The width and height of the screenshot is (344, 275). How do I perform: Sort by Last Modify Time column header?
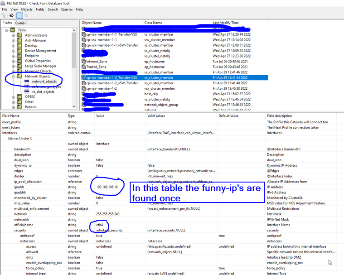[225, 23]
